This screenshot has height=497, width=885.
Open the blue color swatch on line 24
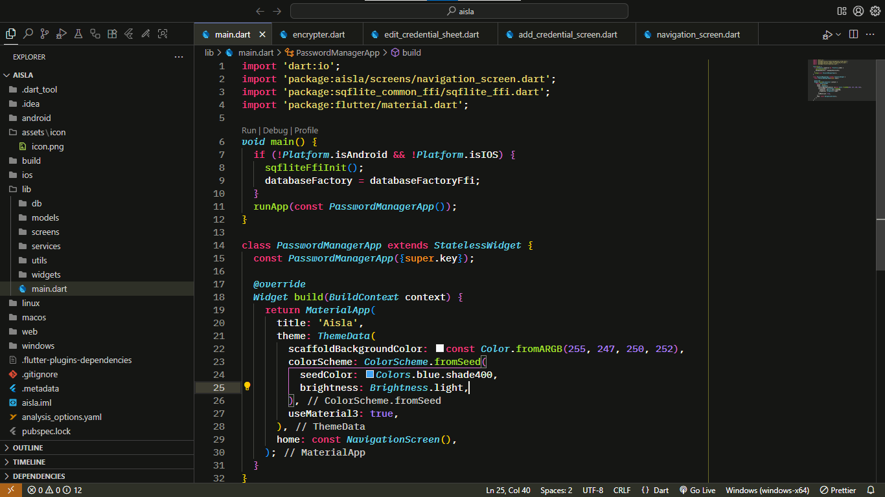(x=370, y=375)
